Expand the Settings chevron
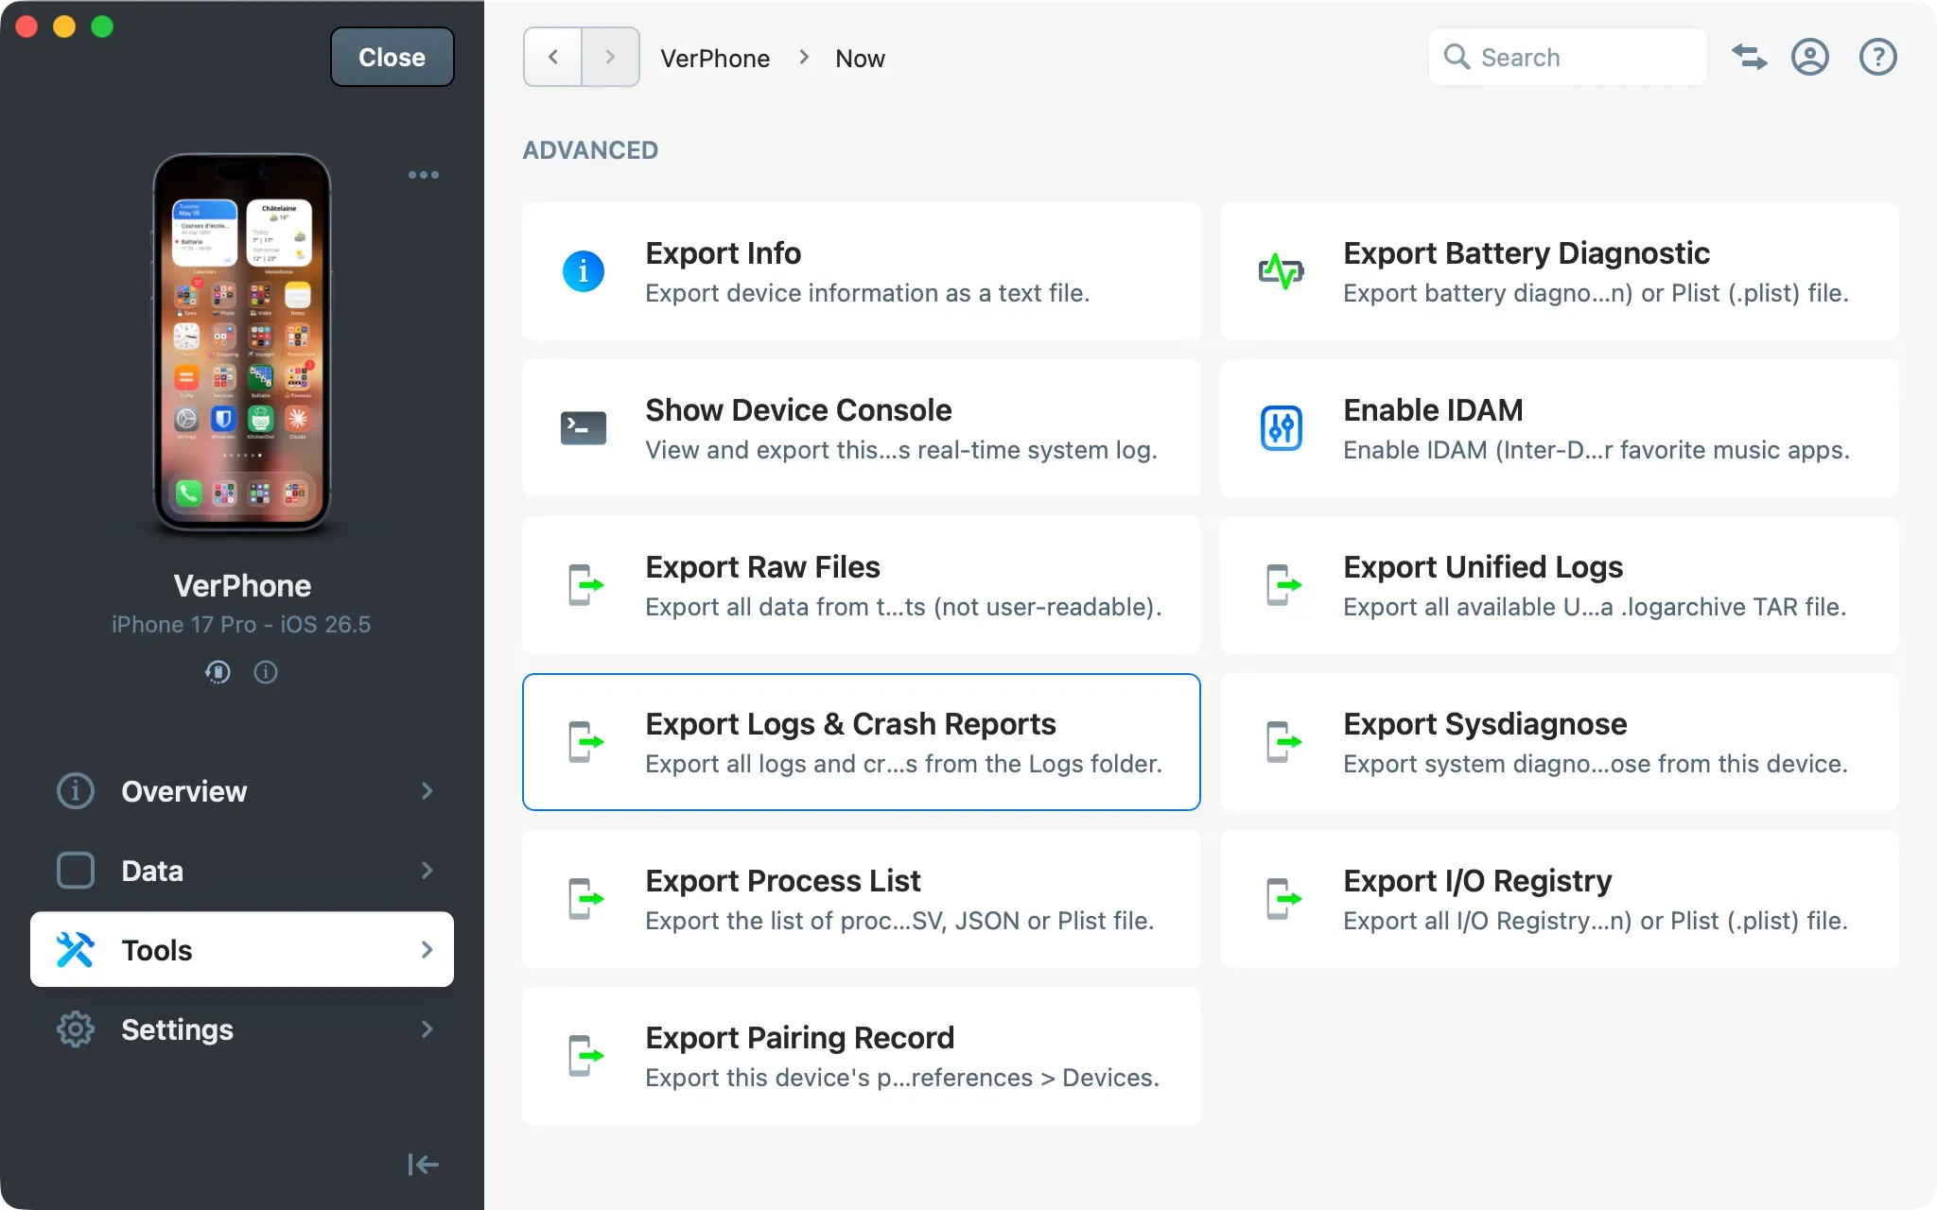Screen dimensions: 1937x1210 click(428, 1029)
